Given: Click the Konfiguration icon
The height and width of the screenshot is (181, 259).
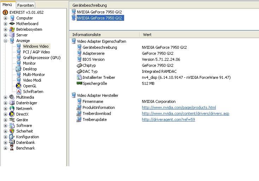Looking at the screenshot, I should [x=12, y=137].
